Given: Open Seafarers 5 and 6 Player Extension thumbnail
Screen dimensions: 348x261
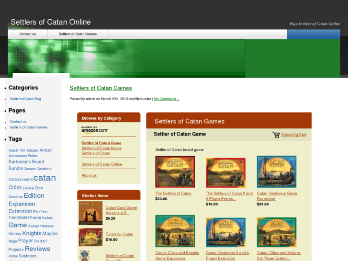Looking at the screenshot, I should (226, 232).
